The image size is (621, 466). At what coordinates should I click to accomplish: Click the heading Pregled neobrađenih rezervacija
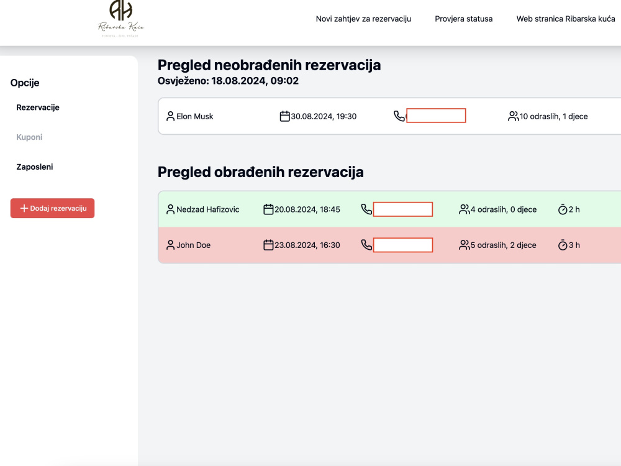pyautogui.click(x=269, y=65)
